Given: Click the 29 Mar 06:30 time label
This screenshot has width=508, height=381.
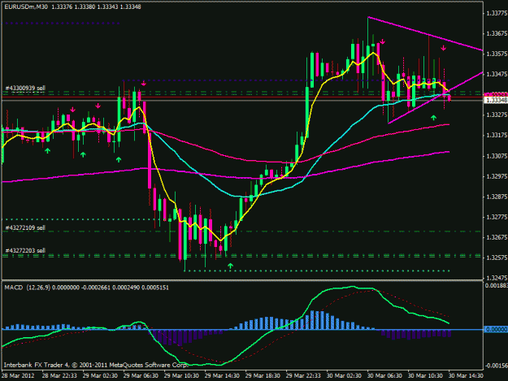Looking at the screenshot, I should 141,376.
